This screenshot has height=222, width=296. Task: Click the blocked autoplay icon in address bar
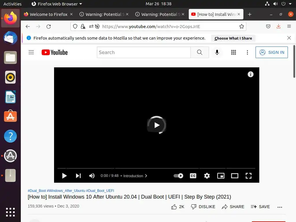97,26
